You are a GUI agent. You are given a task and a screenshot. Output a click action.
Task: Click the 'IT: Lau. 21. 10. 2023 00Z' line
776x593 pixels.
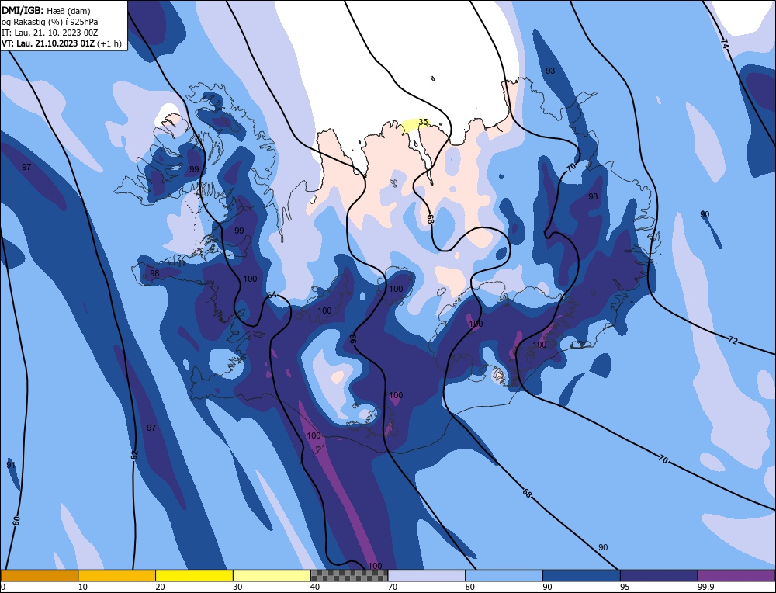[50, 33]
